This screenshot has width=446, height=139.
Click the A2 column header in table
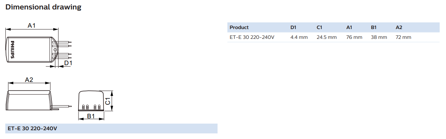pos(399,27)
